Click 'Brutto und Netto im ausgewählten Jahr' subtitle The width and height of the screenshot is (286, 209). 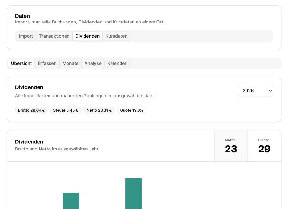tap(57, 149)
